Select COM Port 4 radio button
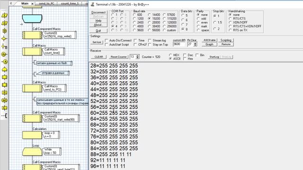303x170 pixels. coord(113,26)
